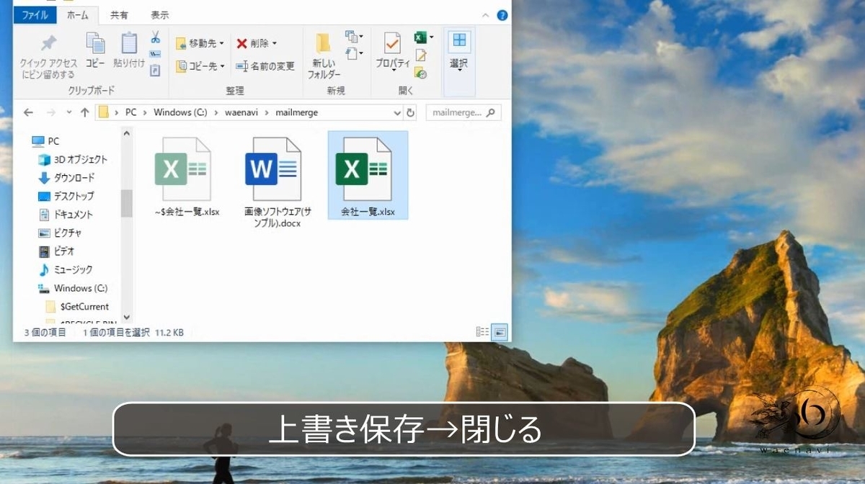Switch to the 共有 ribbon tab
865x484 pixels.
pos(120,14)
